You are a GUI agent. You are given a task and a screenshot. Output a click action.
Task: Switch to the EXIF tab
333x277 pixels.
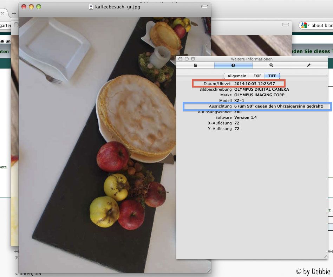257,76
